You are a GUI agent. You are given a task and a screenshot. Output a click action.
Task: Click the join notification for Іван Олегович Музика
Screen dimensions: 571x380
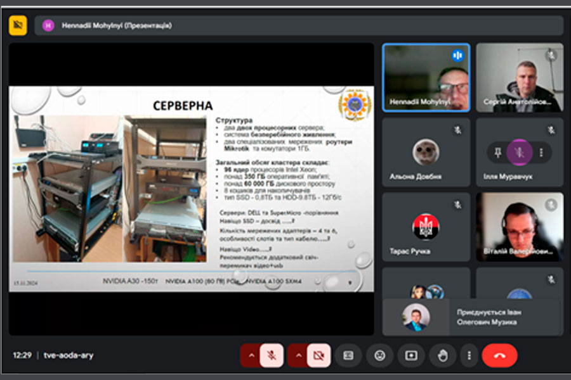(x=472, y=317)
